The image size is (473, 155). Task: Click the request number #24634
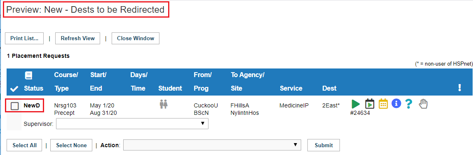click(x=360, y=113)
